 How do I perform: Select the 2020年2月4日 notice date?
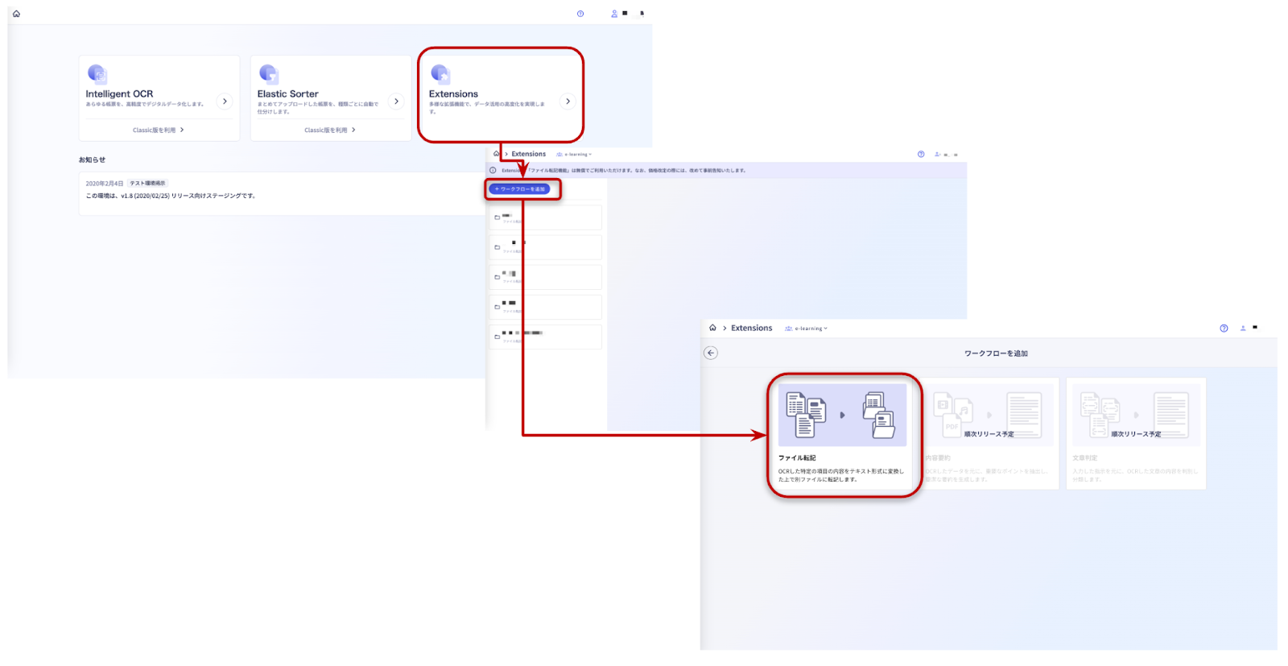pos(105,184)
